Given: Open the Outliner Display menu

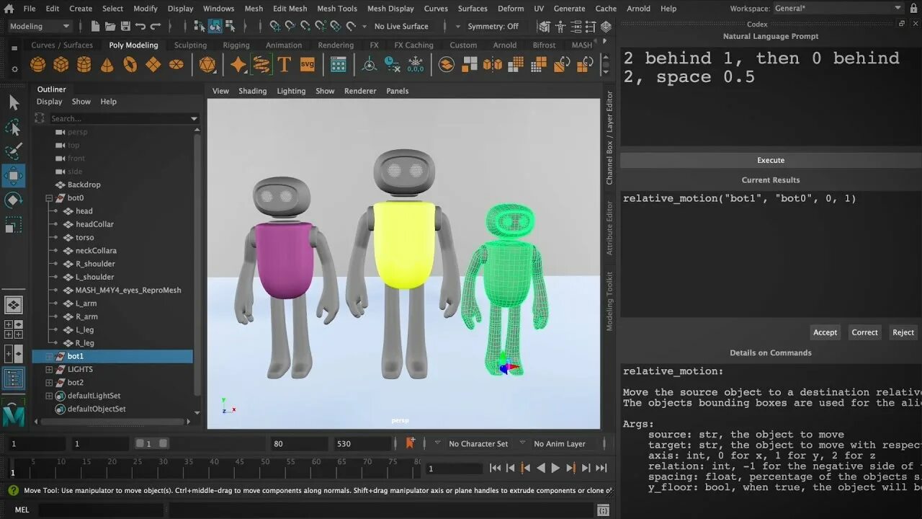Looking at the screenshot, I should coord(50,102).
